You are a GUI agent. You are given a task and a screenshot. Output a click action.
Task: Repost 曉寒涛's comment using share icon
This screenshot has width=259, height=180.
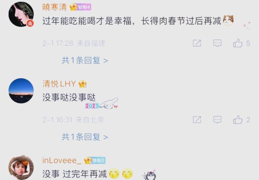[x=197, y=43]
